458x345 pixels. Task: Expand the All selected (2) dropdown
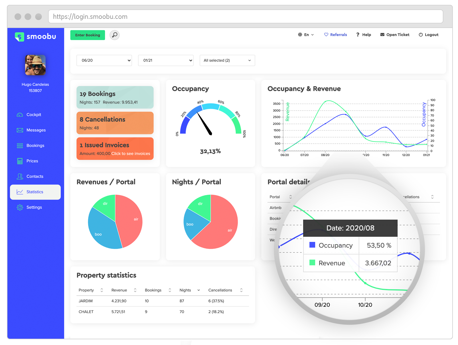[227, 60]
